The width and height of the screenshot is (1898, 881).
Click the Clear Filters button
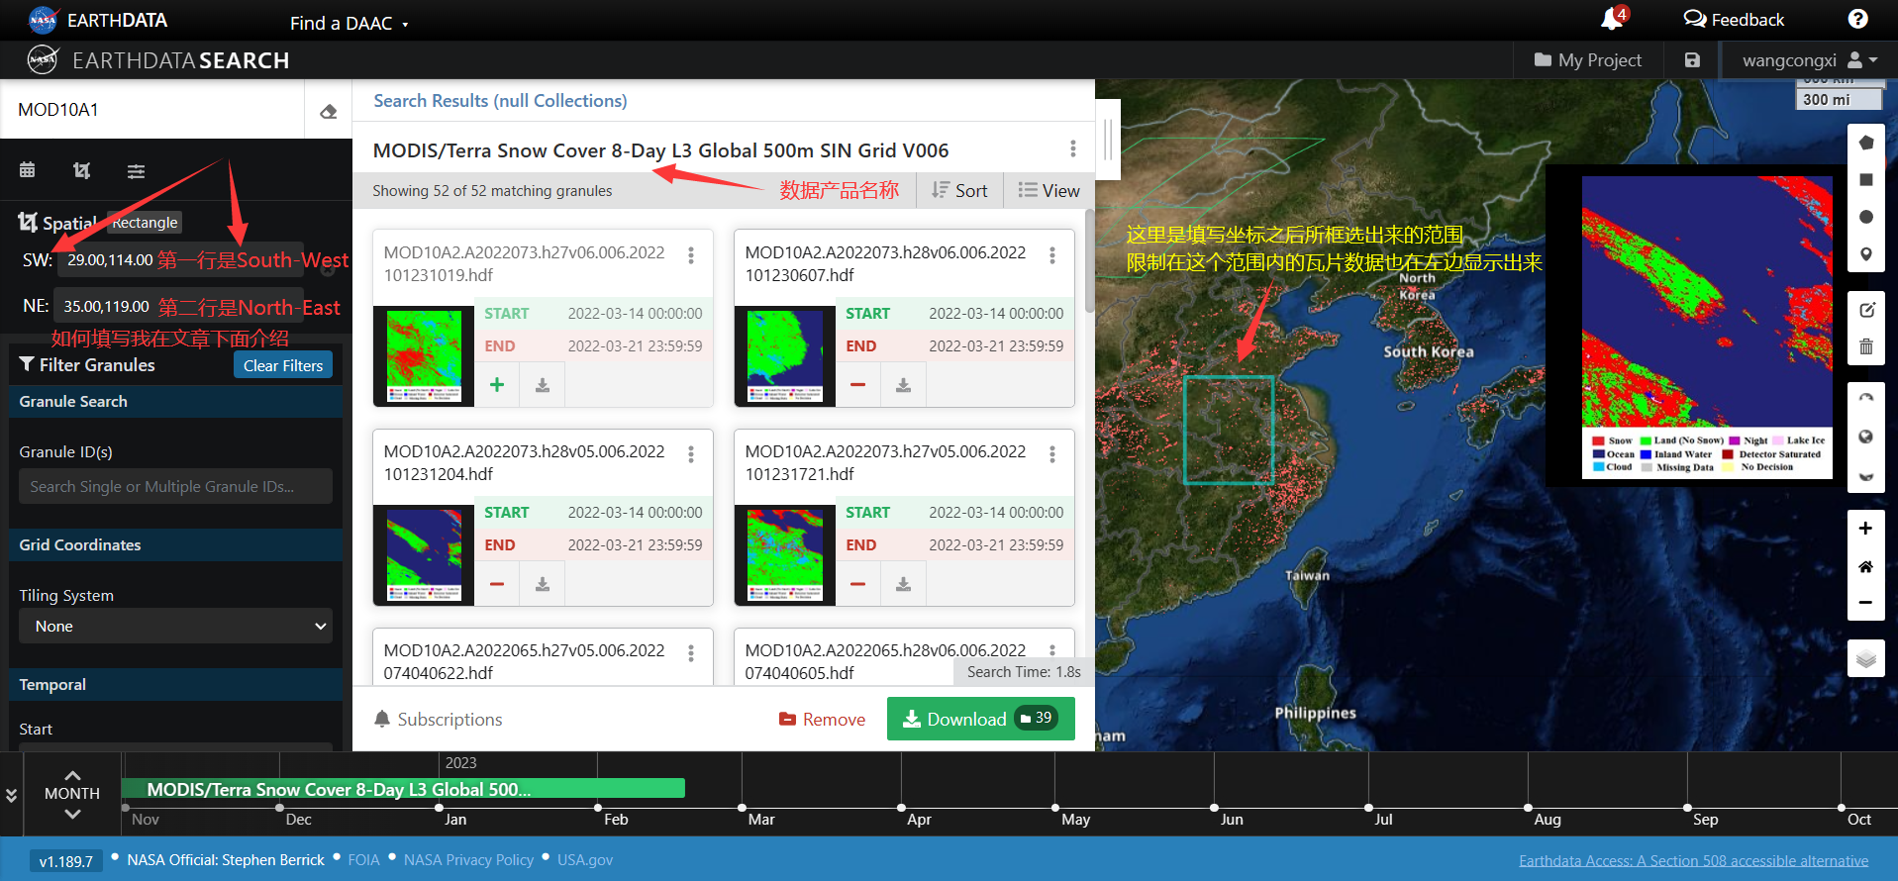pos(283,365)
